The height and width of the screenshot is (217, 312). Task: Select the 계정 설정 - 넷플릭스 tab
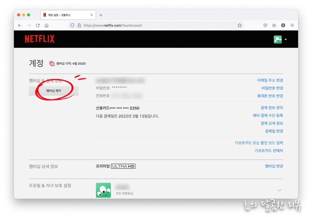pyautogui.click(x=68, y=15)
